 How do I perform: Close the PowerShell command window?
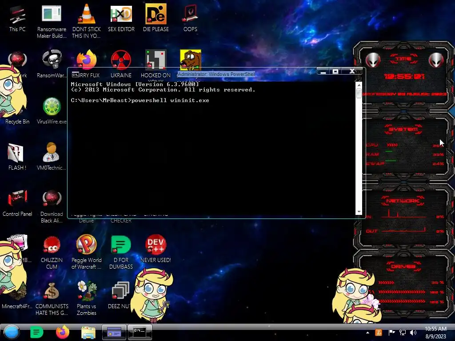click(352, 71)
